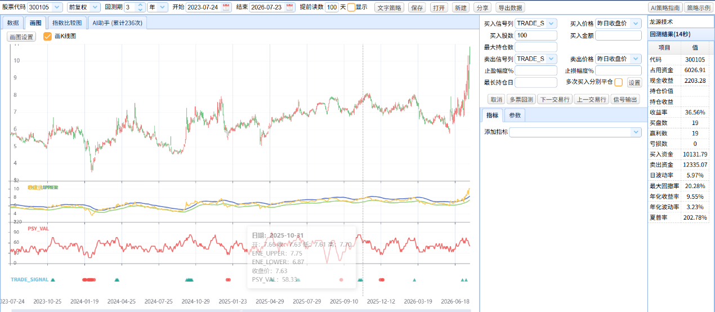Image resolution: width=715 pixels, height=312 pixels.
Task: Click the 文字策略 button
Action: [x=389, y=8]
